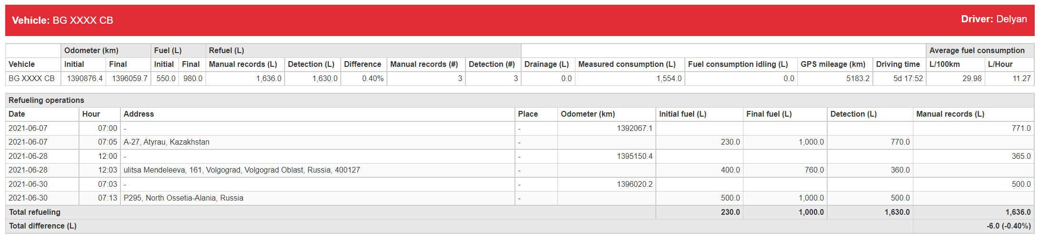The image size is (1039, 238).
Task: Click the L/100km value 29.98
Action: click(972, 78)
